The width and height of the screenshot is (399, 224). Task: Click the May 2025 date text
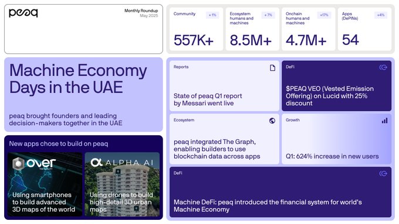[149, 16]
